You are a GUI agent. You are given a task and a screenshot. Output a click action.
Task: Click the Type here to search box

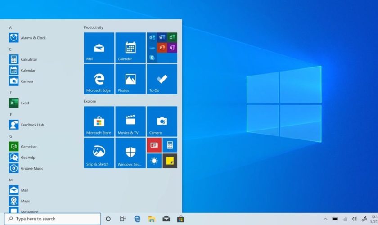click(53, 219)
